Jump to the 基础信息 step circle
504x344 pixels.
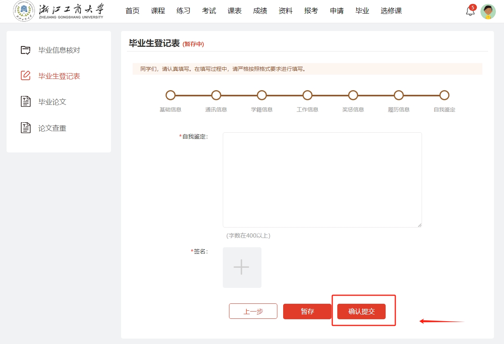171,95
